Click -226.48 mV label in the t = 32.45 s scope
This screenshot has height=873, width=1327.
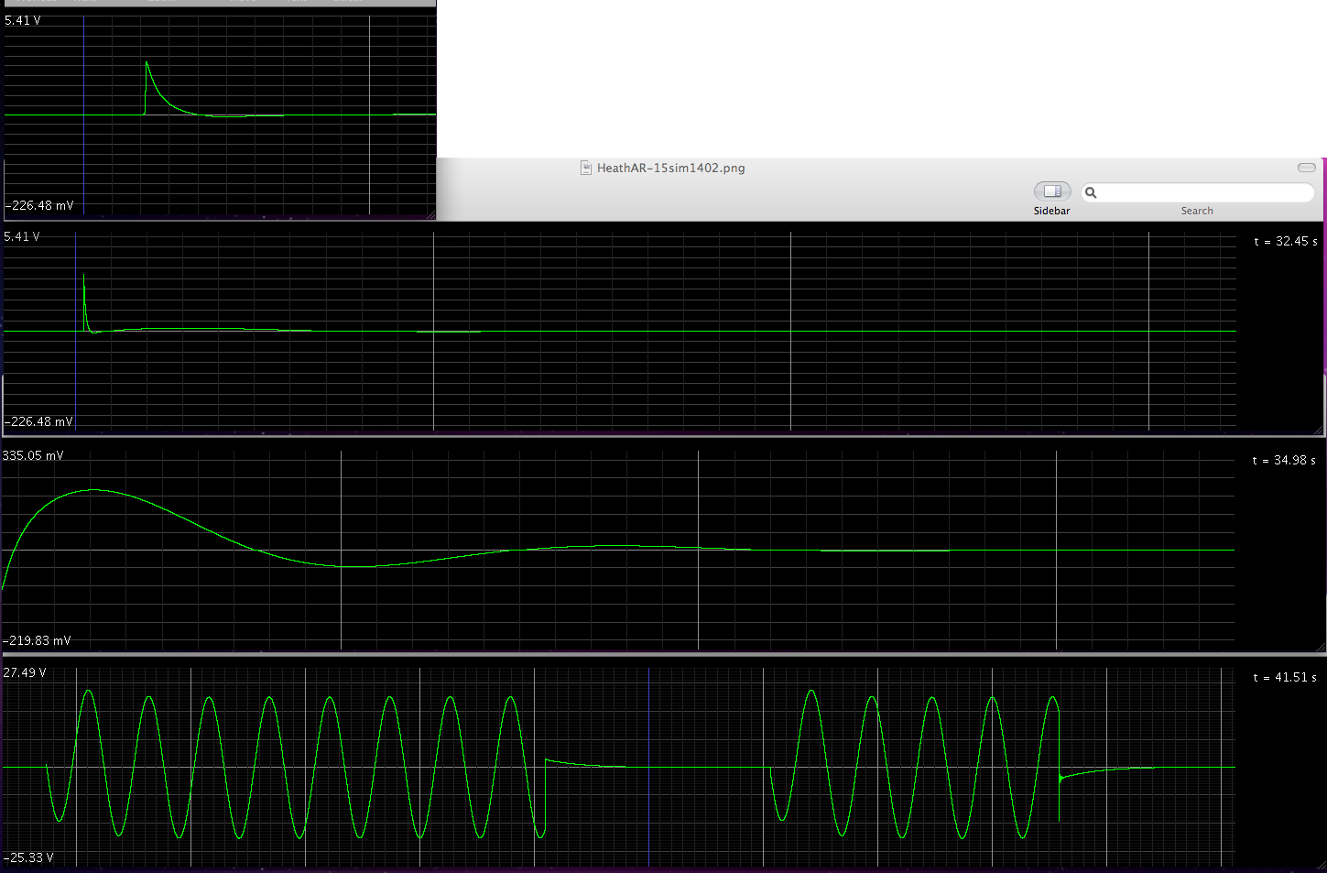point(38,421)
